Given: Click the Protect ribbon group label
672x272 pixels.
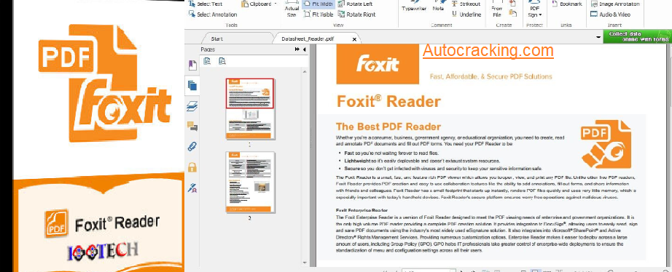Looking at the screenshot, I should [534, 25].
